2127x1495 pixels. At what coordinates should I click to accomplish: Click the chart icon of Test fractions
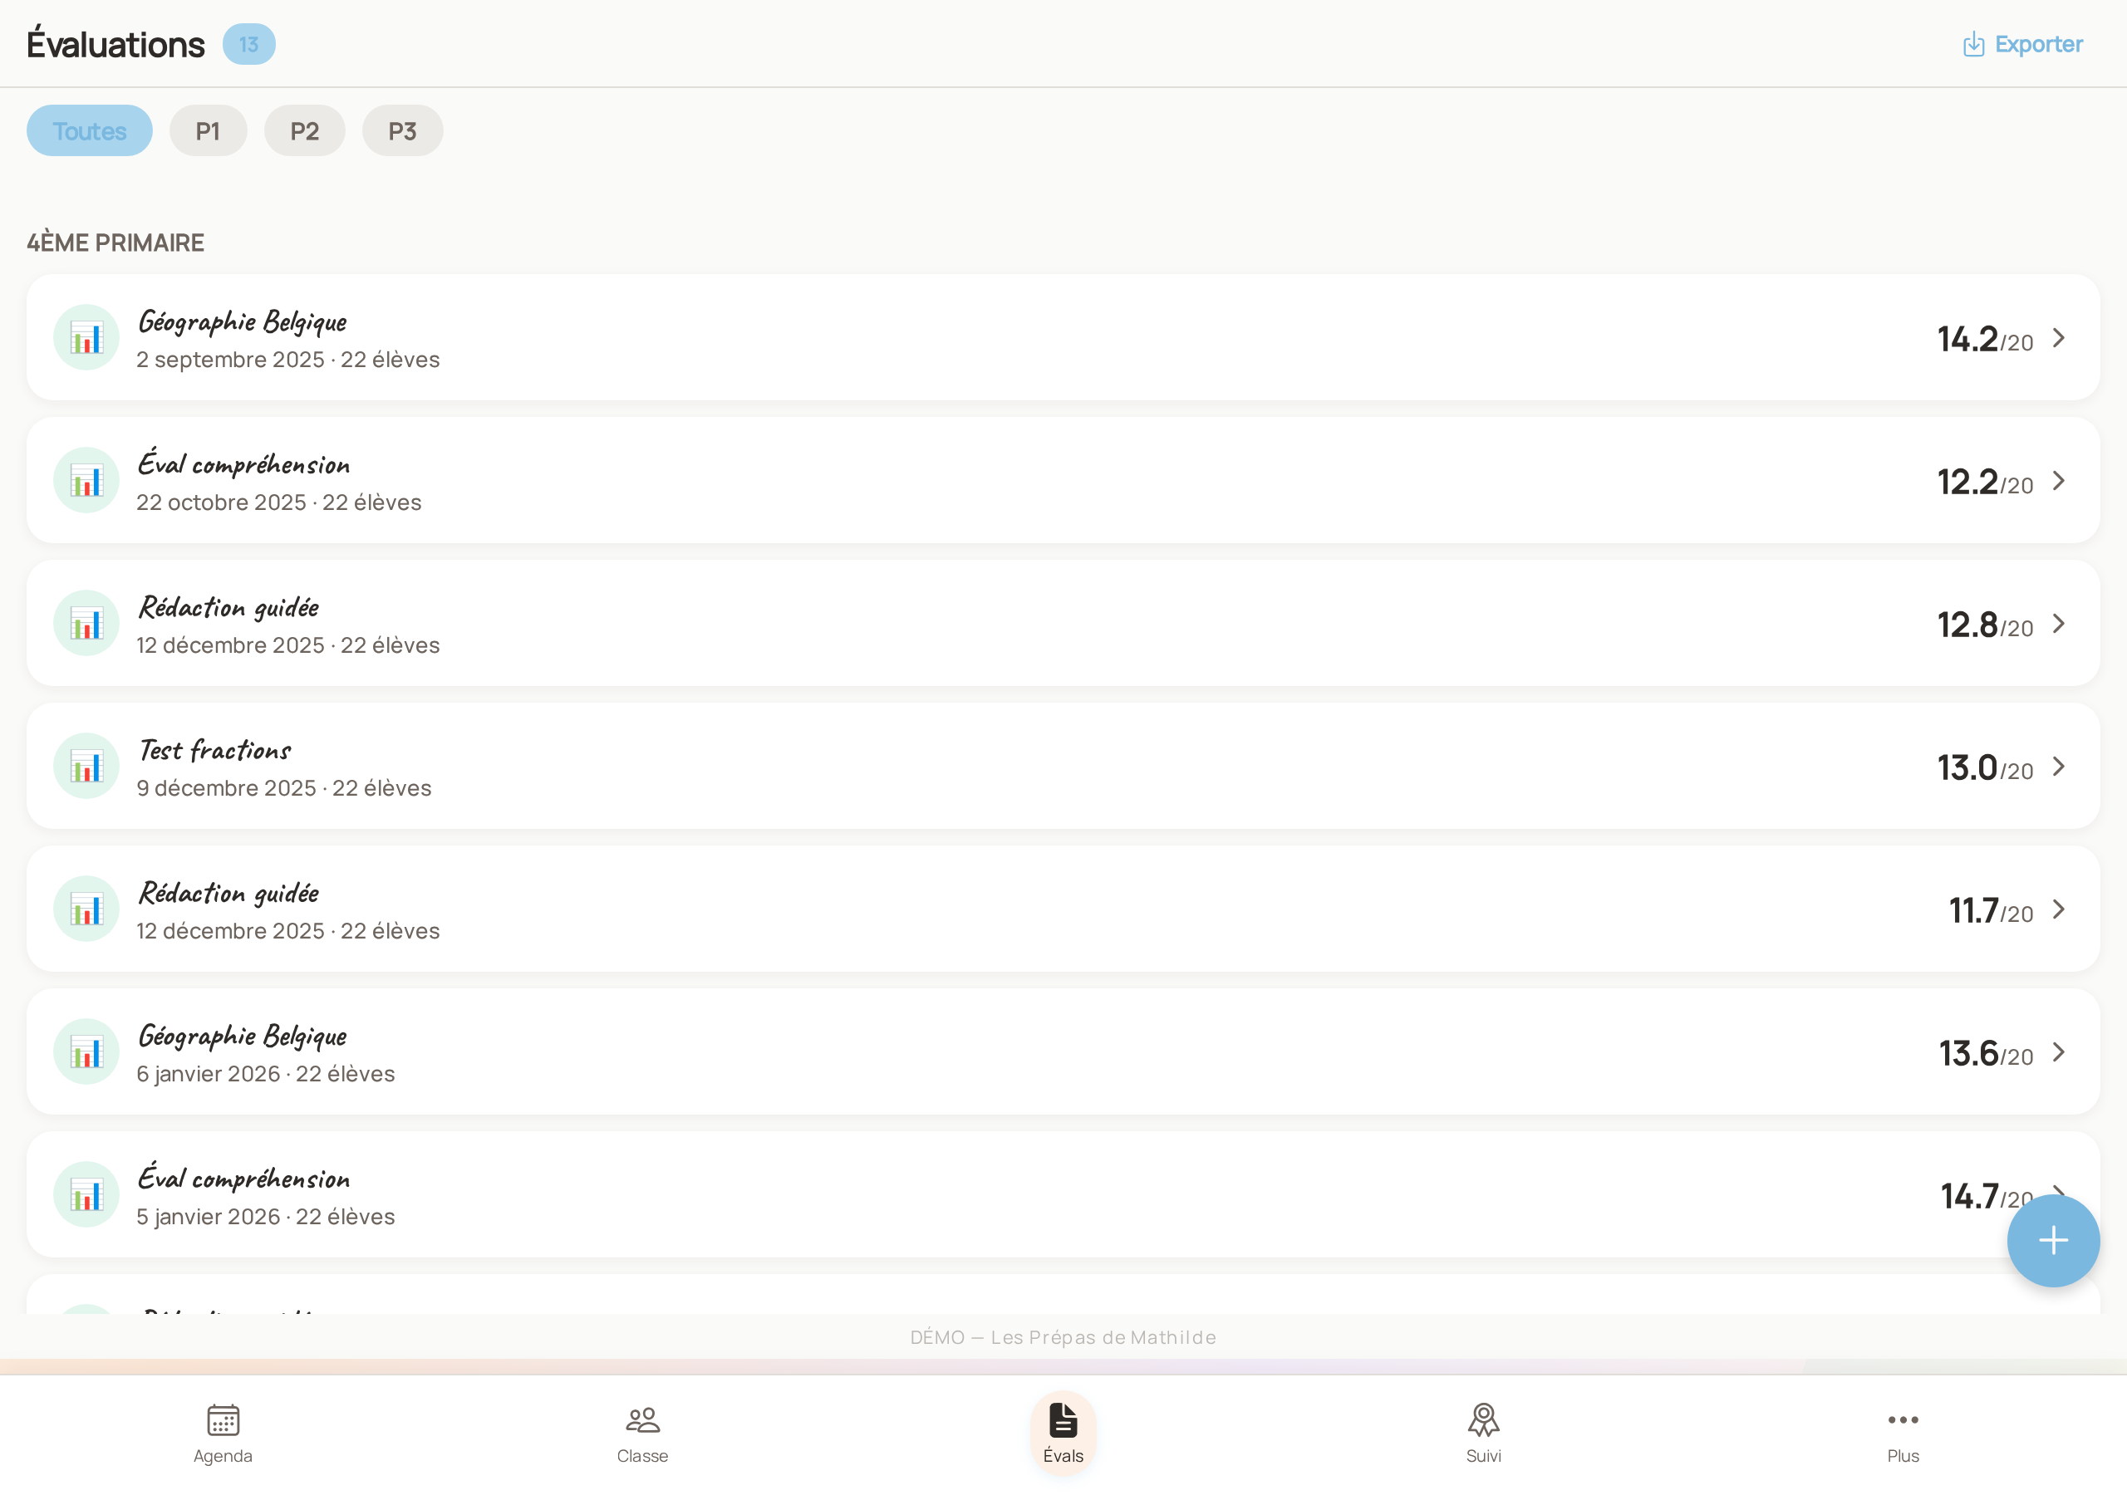[x=86, y=766]
